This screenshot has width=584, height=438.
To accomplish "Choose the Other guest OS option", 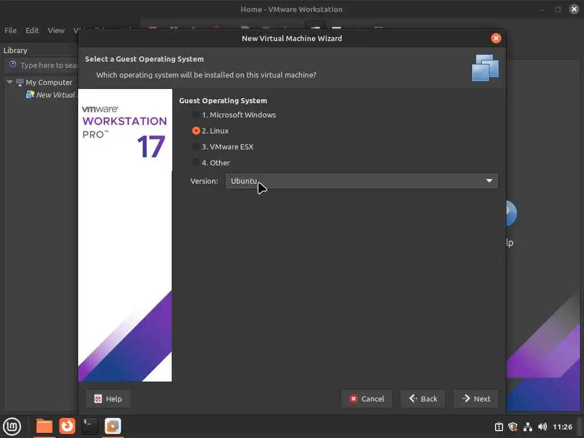I will point(211,163).
